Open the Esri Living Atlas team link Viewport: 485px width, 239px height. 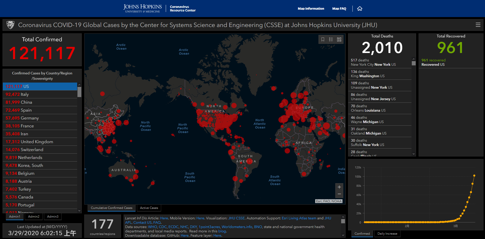(x=299, y=218)
